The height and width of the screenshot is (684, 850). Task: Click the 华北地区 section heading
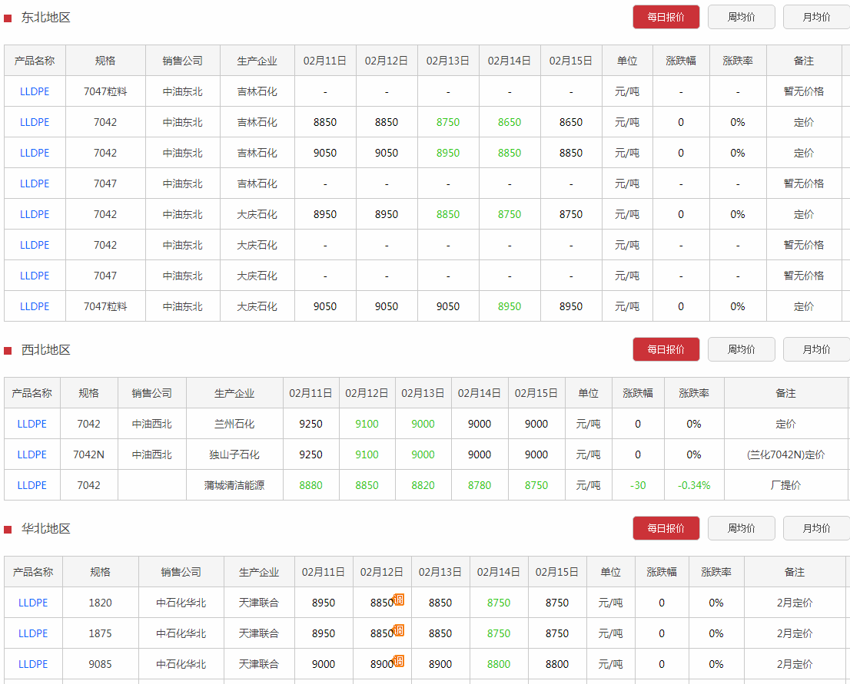point(46,529)
